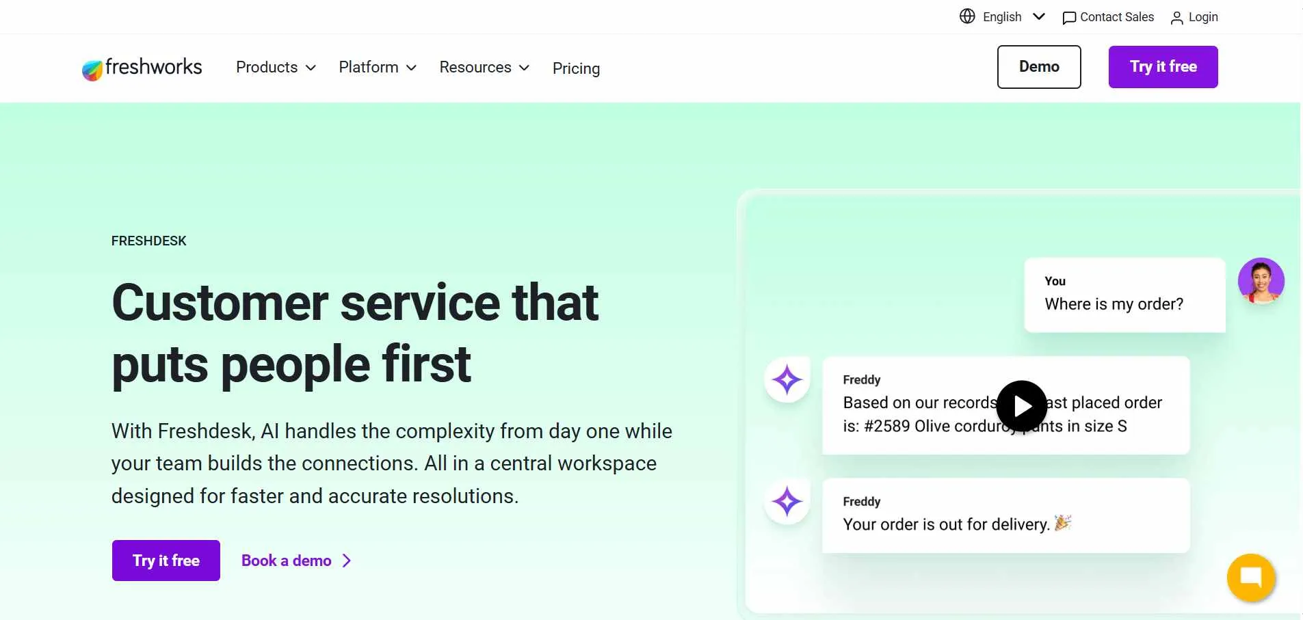Click the Where is my order chat bubble
1303x620 pixels.
pyautogui.click(x=1124, y=295)
